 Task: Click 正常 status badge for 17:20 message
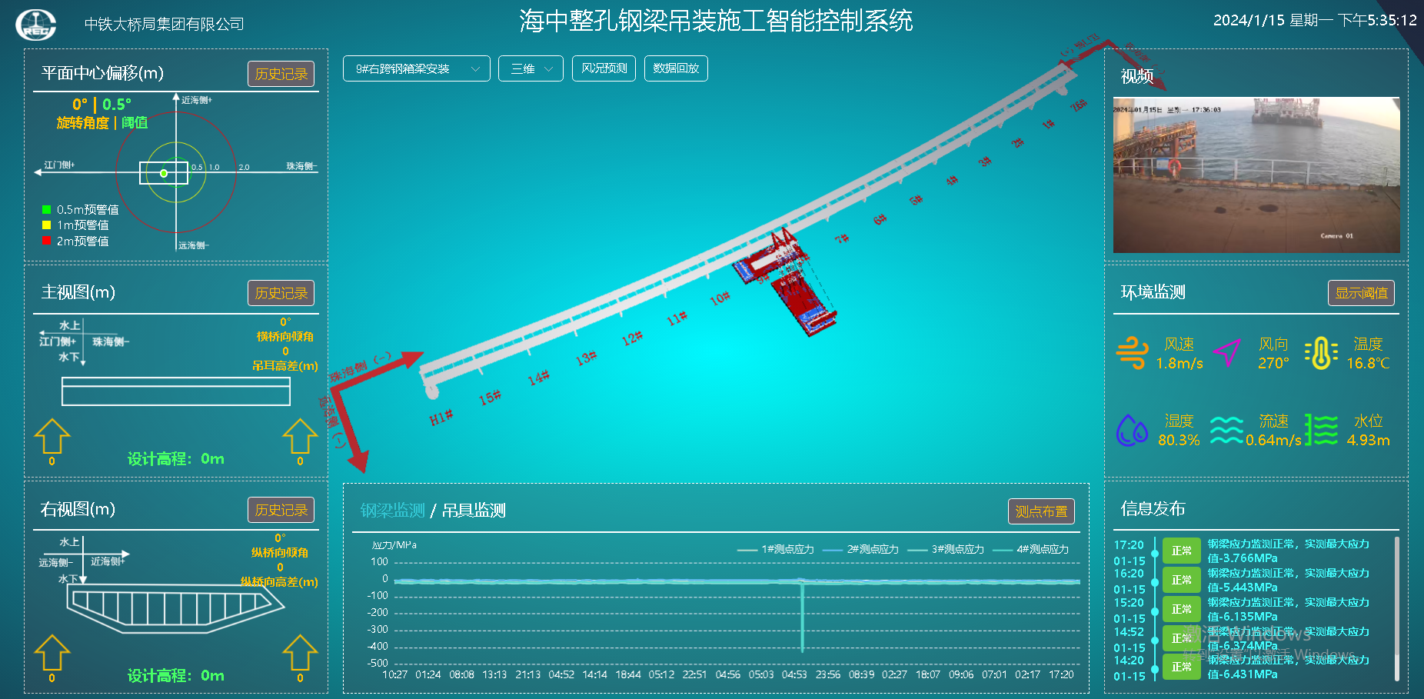coord(1181,551)
